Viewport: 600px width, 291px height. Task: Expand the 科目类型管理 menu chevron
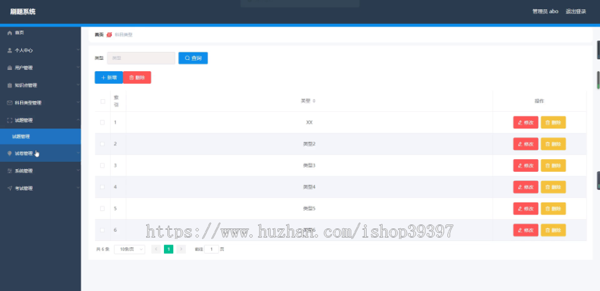coord(78,103)
